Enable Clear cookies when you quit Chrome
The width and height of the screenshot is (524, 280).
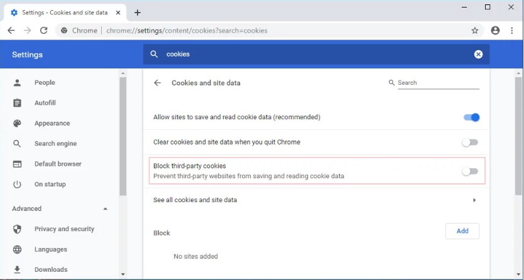tap(470, 143)
